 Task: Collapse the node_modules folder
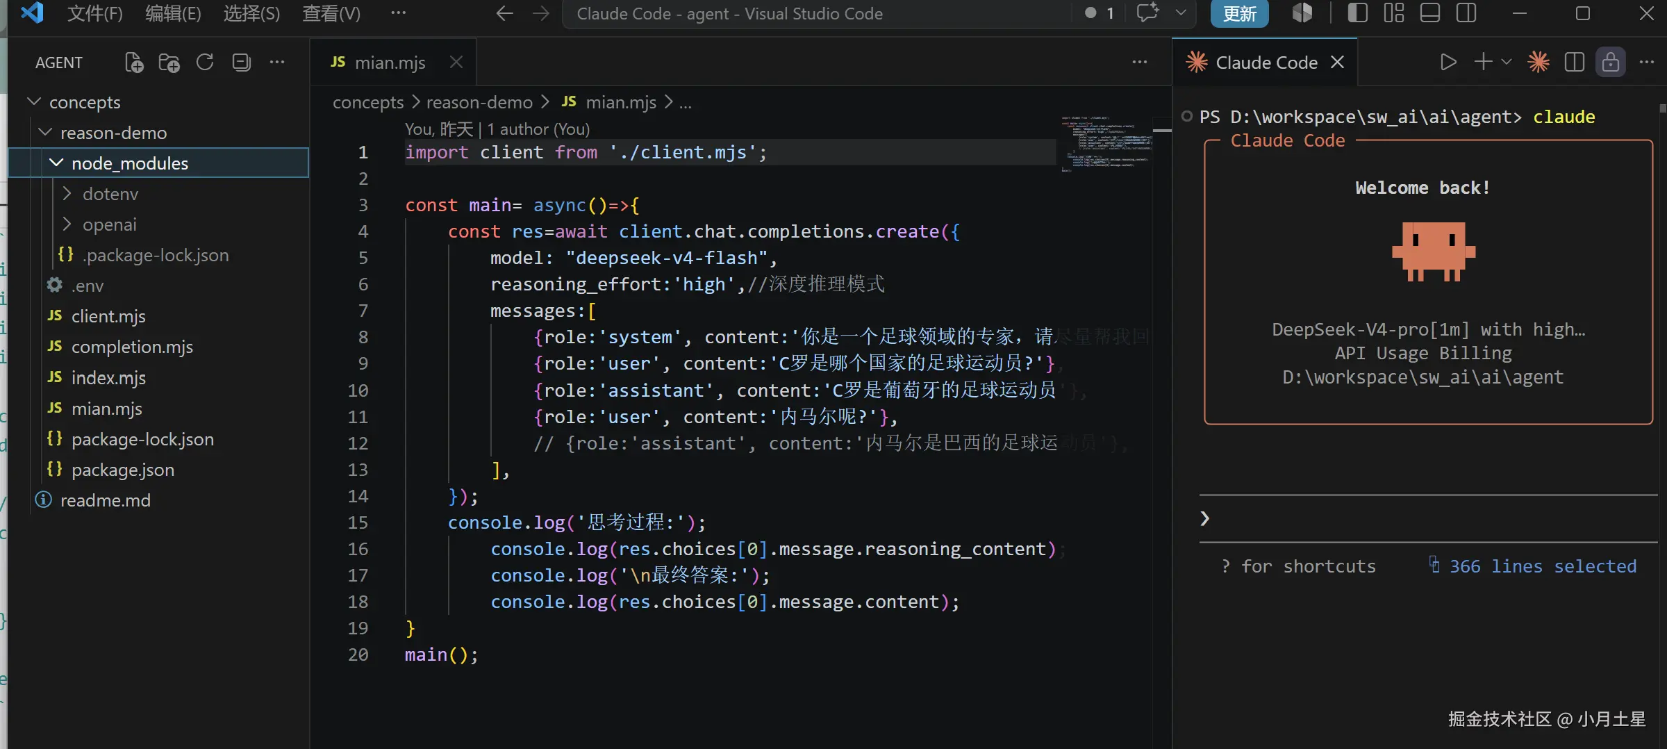[56, 163]
